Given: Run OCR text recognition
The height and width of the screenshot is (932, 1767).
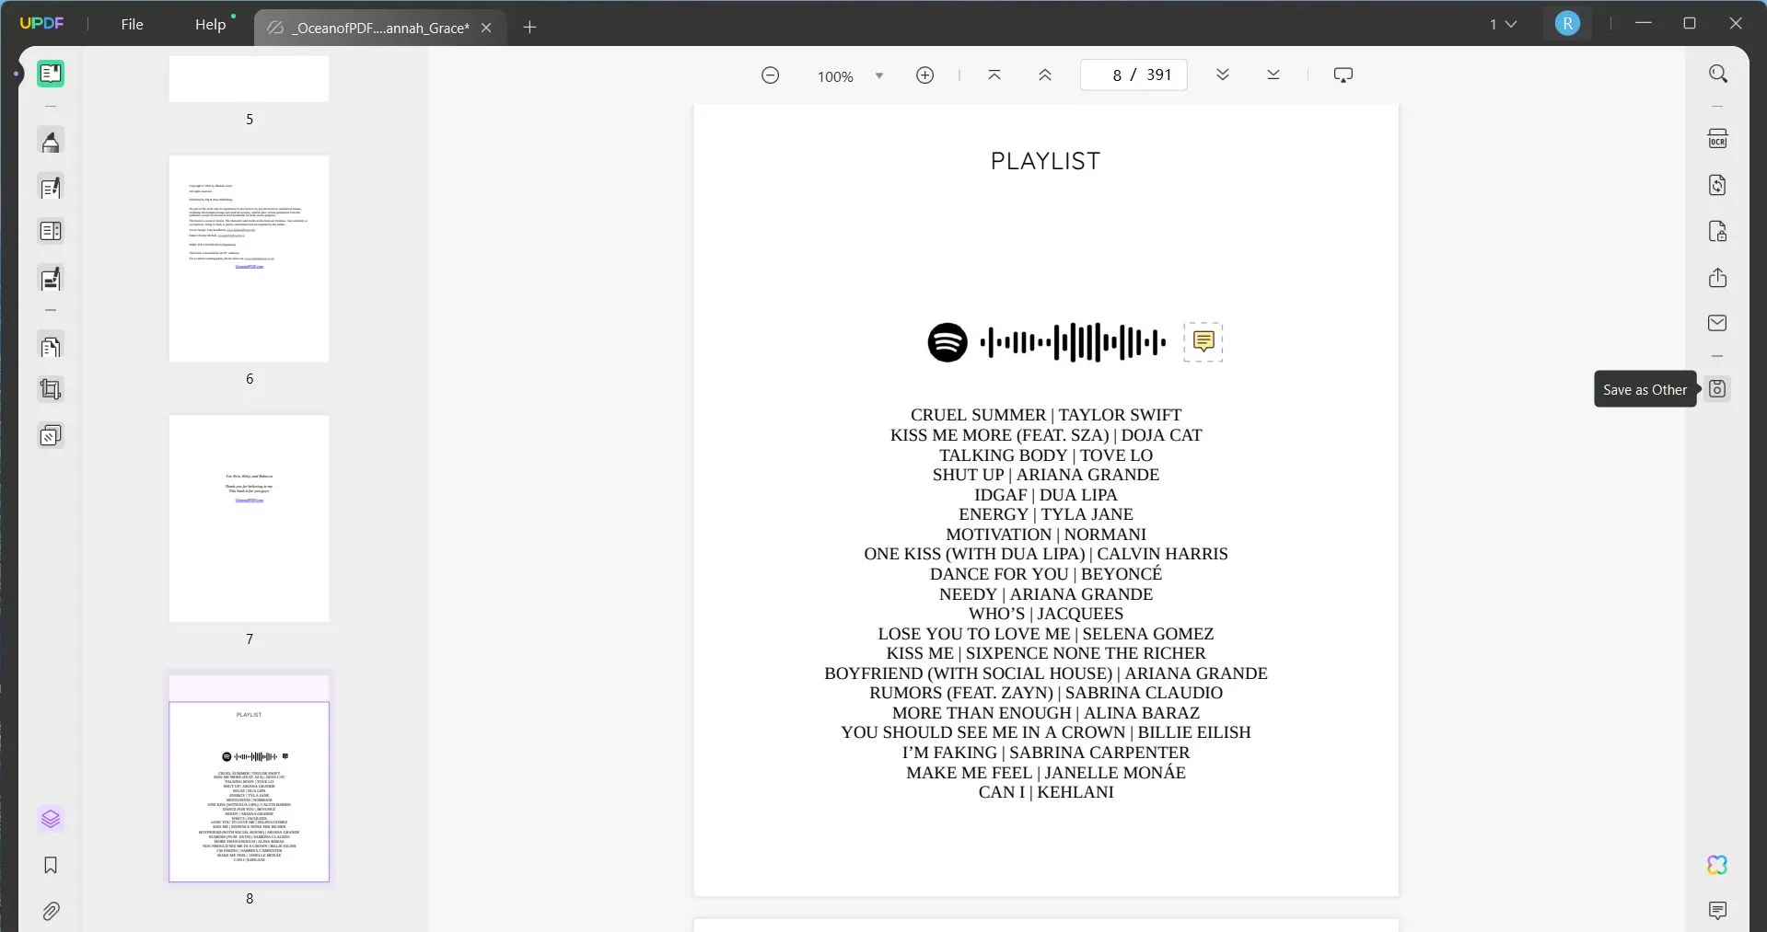Looking at the screenshot, I should 1717,139.
